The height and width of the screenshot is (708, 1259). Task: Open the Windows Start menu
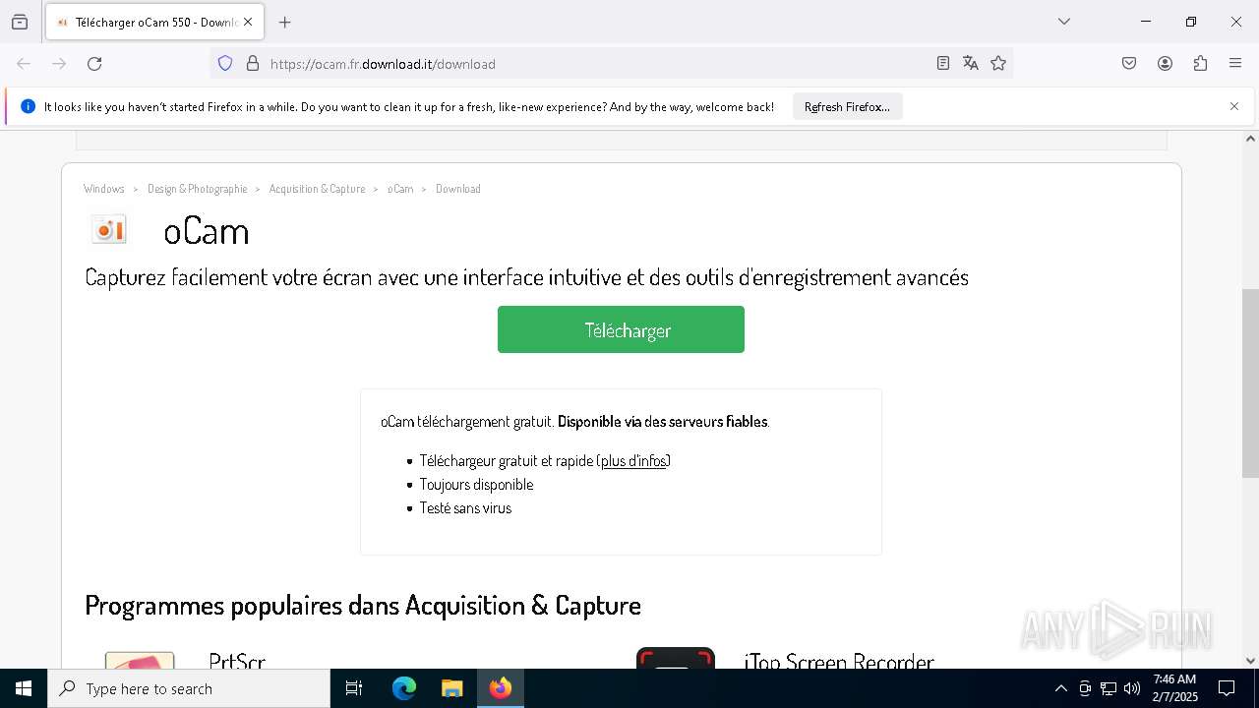(24, 688)
